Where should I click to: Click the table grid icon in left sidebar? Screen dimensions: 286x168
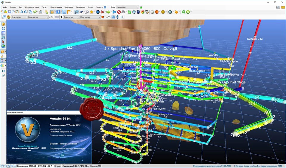[3, 33]
